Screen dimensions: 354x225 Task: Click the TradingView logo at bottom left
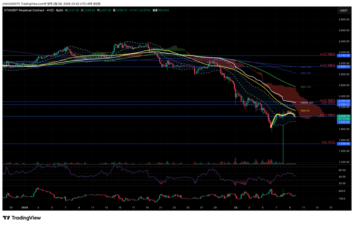pos(22,218)
